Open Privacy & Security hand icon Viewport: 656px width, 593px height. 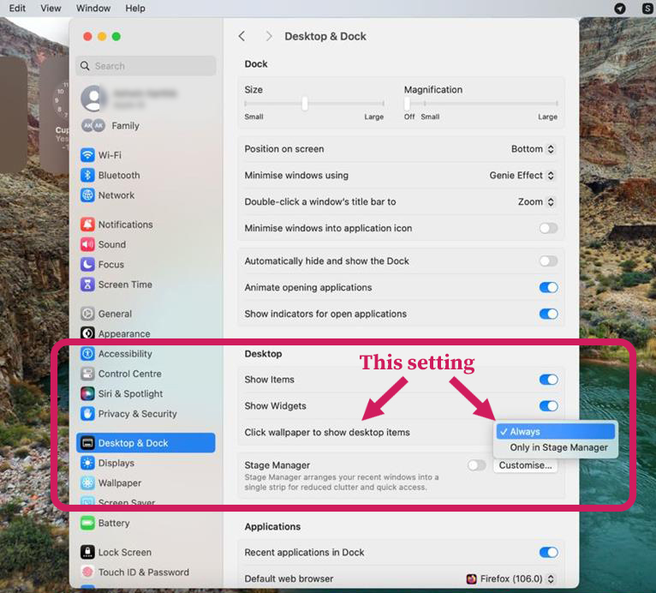tap(87, 414)
